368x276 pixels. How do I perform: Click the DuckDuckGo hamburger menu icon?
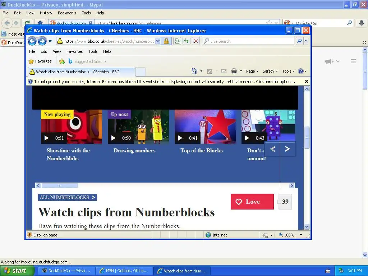(x=354, y=61)
